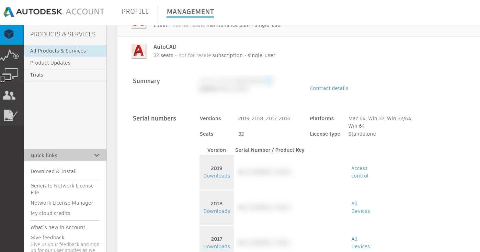This screenshot has width=480, height=252.
Task: Open the Reporting graph sidebar icon
Action: pos(9,55)
